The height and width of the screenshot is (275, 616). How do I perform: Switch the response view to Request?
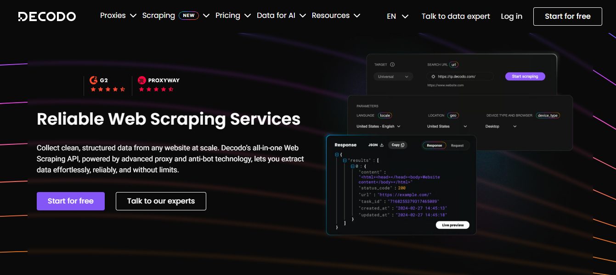tap(457, 145)
